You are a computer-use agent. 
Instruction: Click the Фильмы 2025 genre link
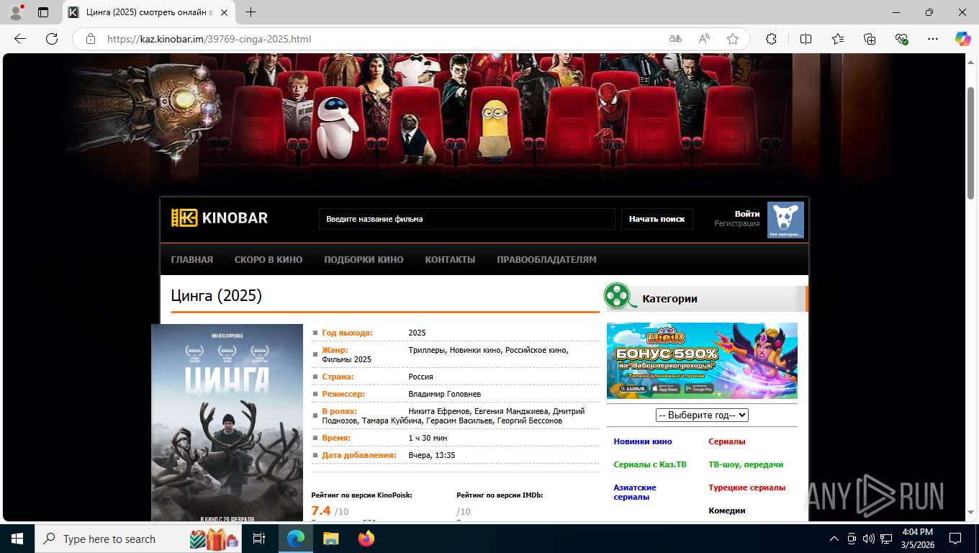347,359
